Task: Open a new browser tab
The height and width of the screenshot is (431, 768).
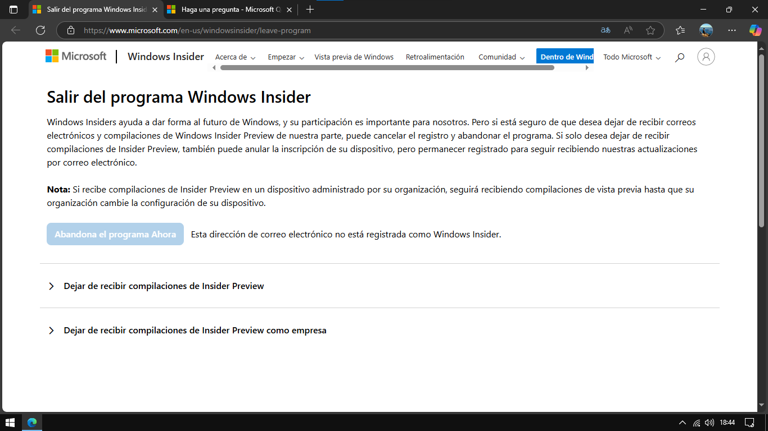Action: pos(310,10)
